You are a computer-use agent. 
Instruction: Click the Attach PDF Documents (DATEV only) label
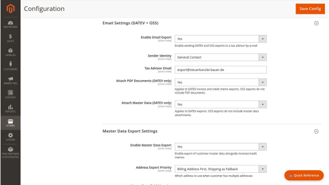144,81
